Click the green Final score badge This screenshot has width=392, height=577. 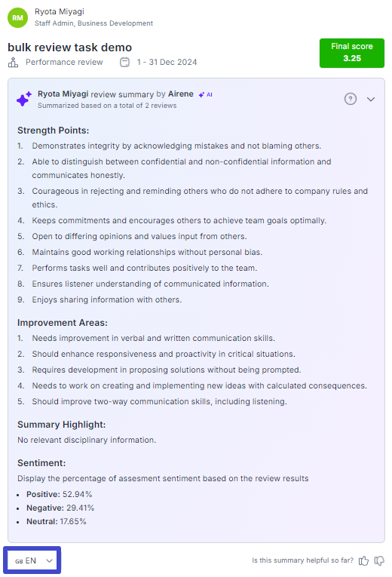(351, 53)
